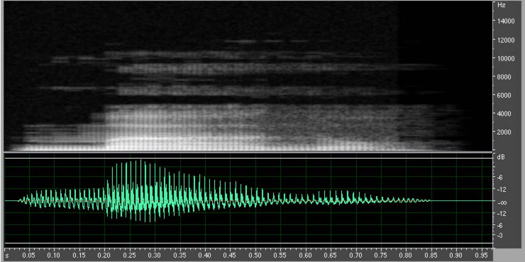
Task: Click the 0.70 time ruler mark
Action: click(x=356, y=255)
